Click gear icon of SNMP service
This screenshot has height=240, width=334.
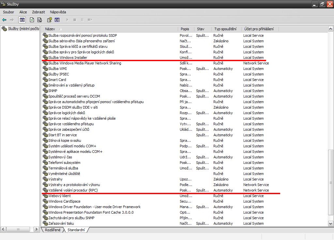45,90
